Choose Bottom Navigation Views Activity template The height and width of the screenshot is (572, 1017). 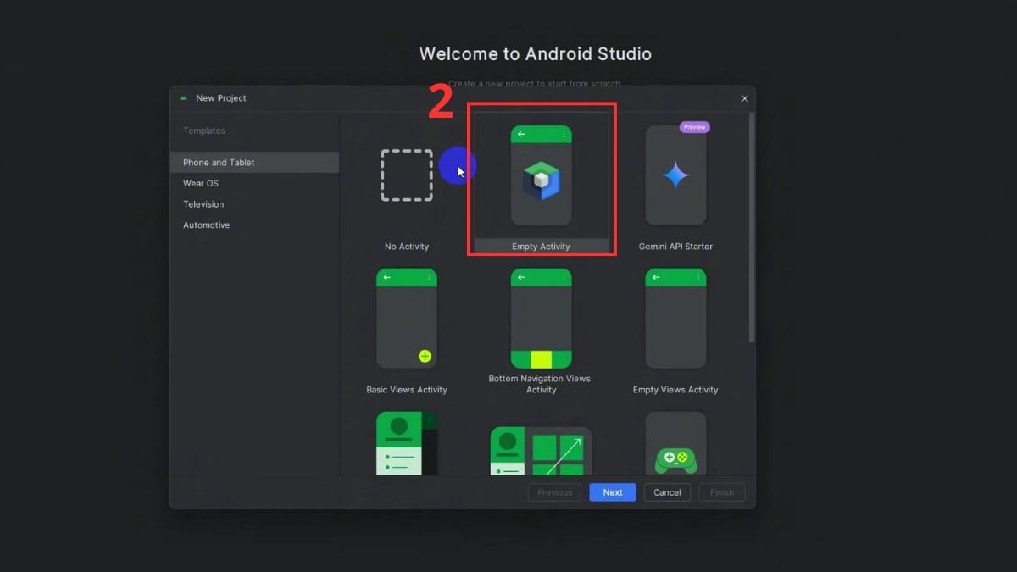click(541, 319)
